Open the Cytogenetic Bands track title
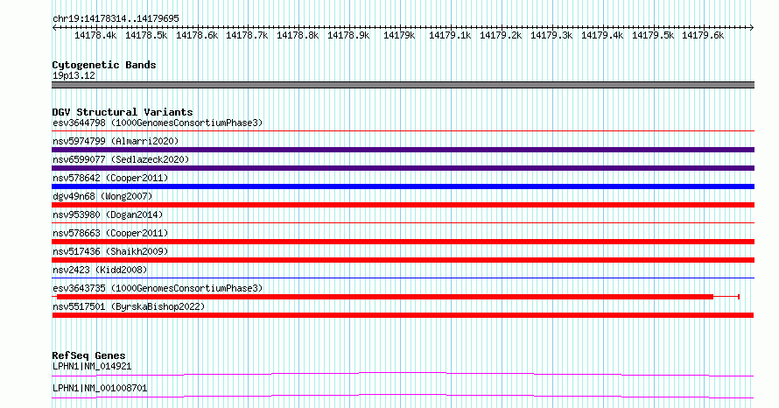This screenshot has width=779, height=408. [x=104, y=65]
